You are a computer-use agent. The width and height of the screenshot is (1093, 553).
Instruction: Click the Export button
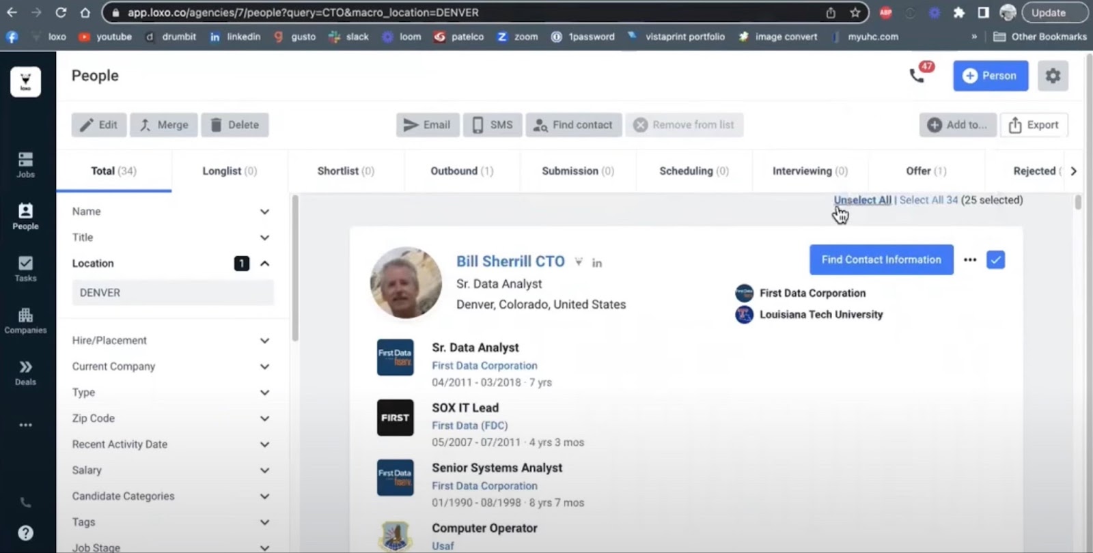pyautogui.click(x=1034, y=125)
